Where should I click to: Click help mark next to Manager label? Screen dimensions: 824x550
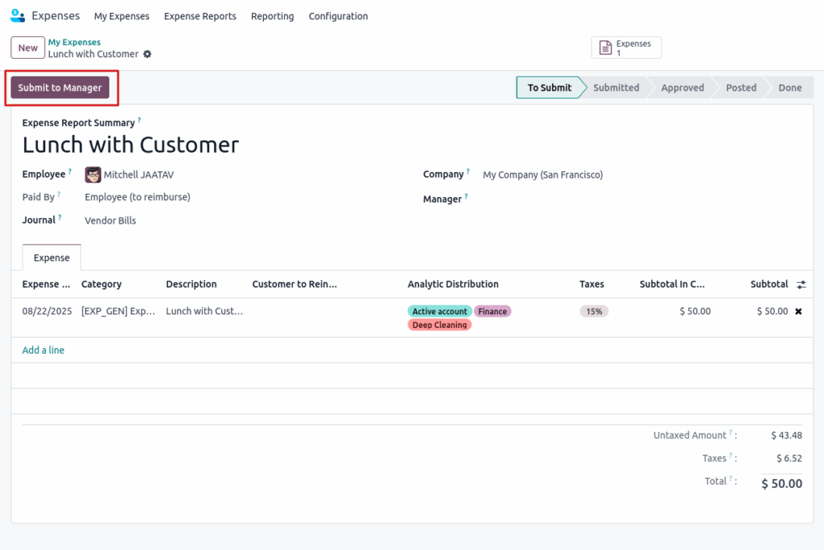[x=466, y=197]
